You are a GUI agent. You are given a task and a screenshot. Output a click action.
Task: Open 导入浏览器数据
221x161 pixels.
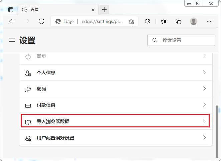click(115, 121)
